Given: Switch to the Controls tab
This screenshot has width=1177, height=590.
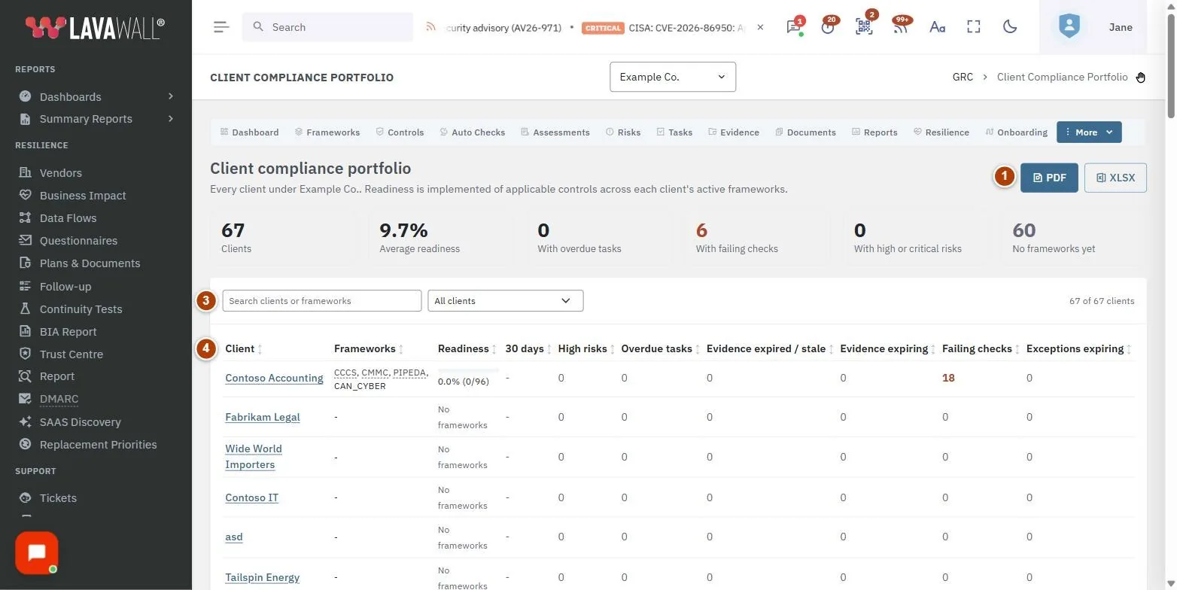Looking at the screenshot, I should [400, 132].
